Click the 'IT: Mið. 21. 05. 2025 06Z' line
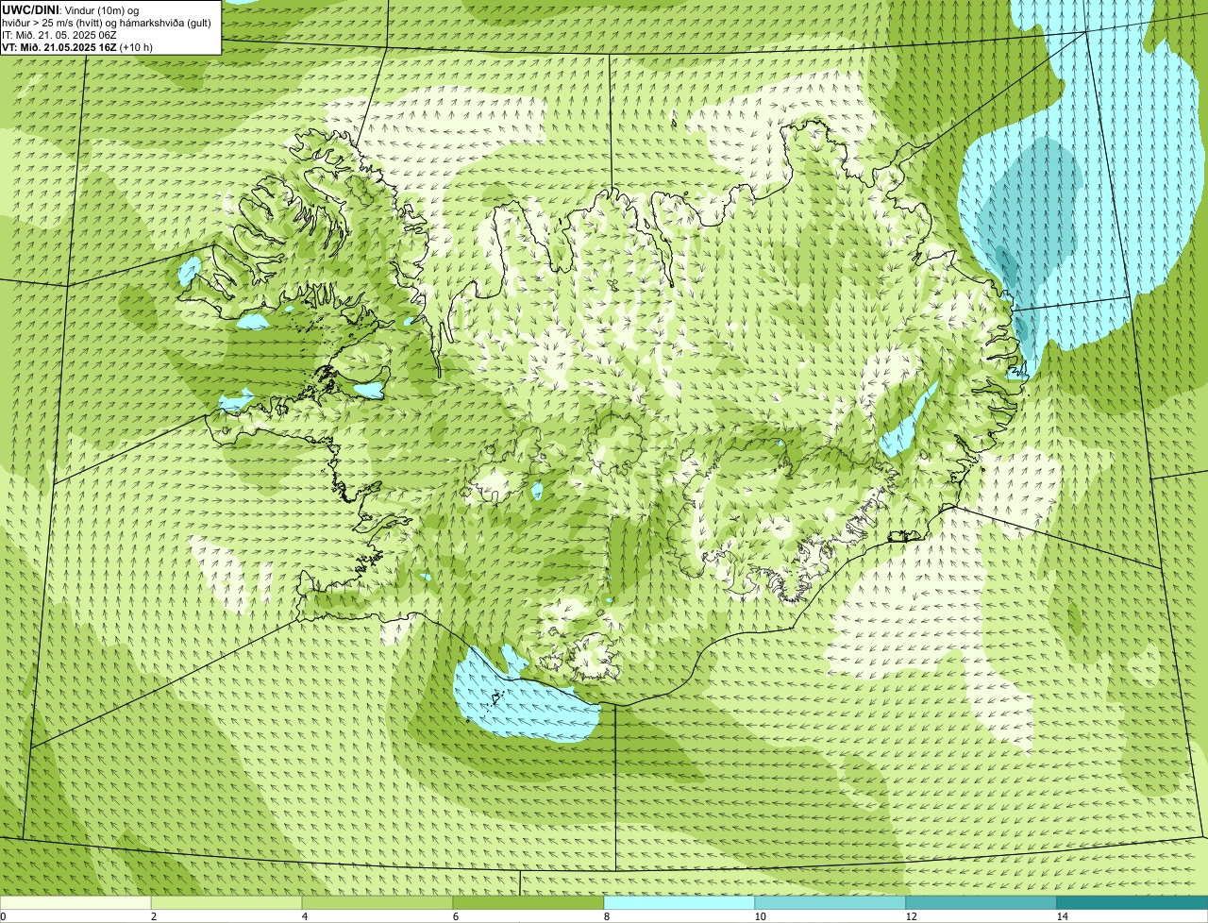Viewport: 1208px width, 923px height. coord(59,34)
